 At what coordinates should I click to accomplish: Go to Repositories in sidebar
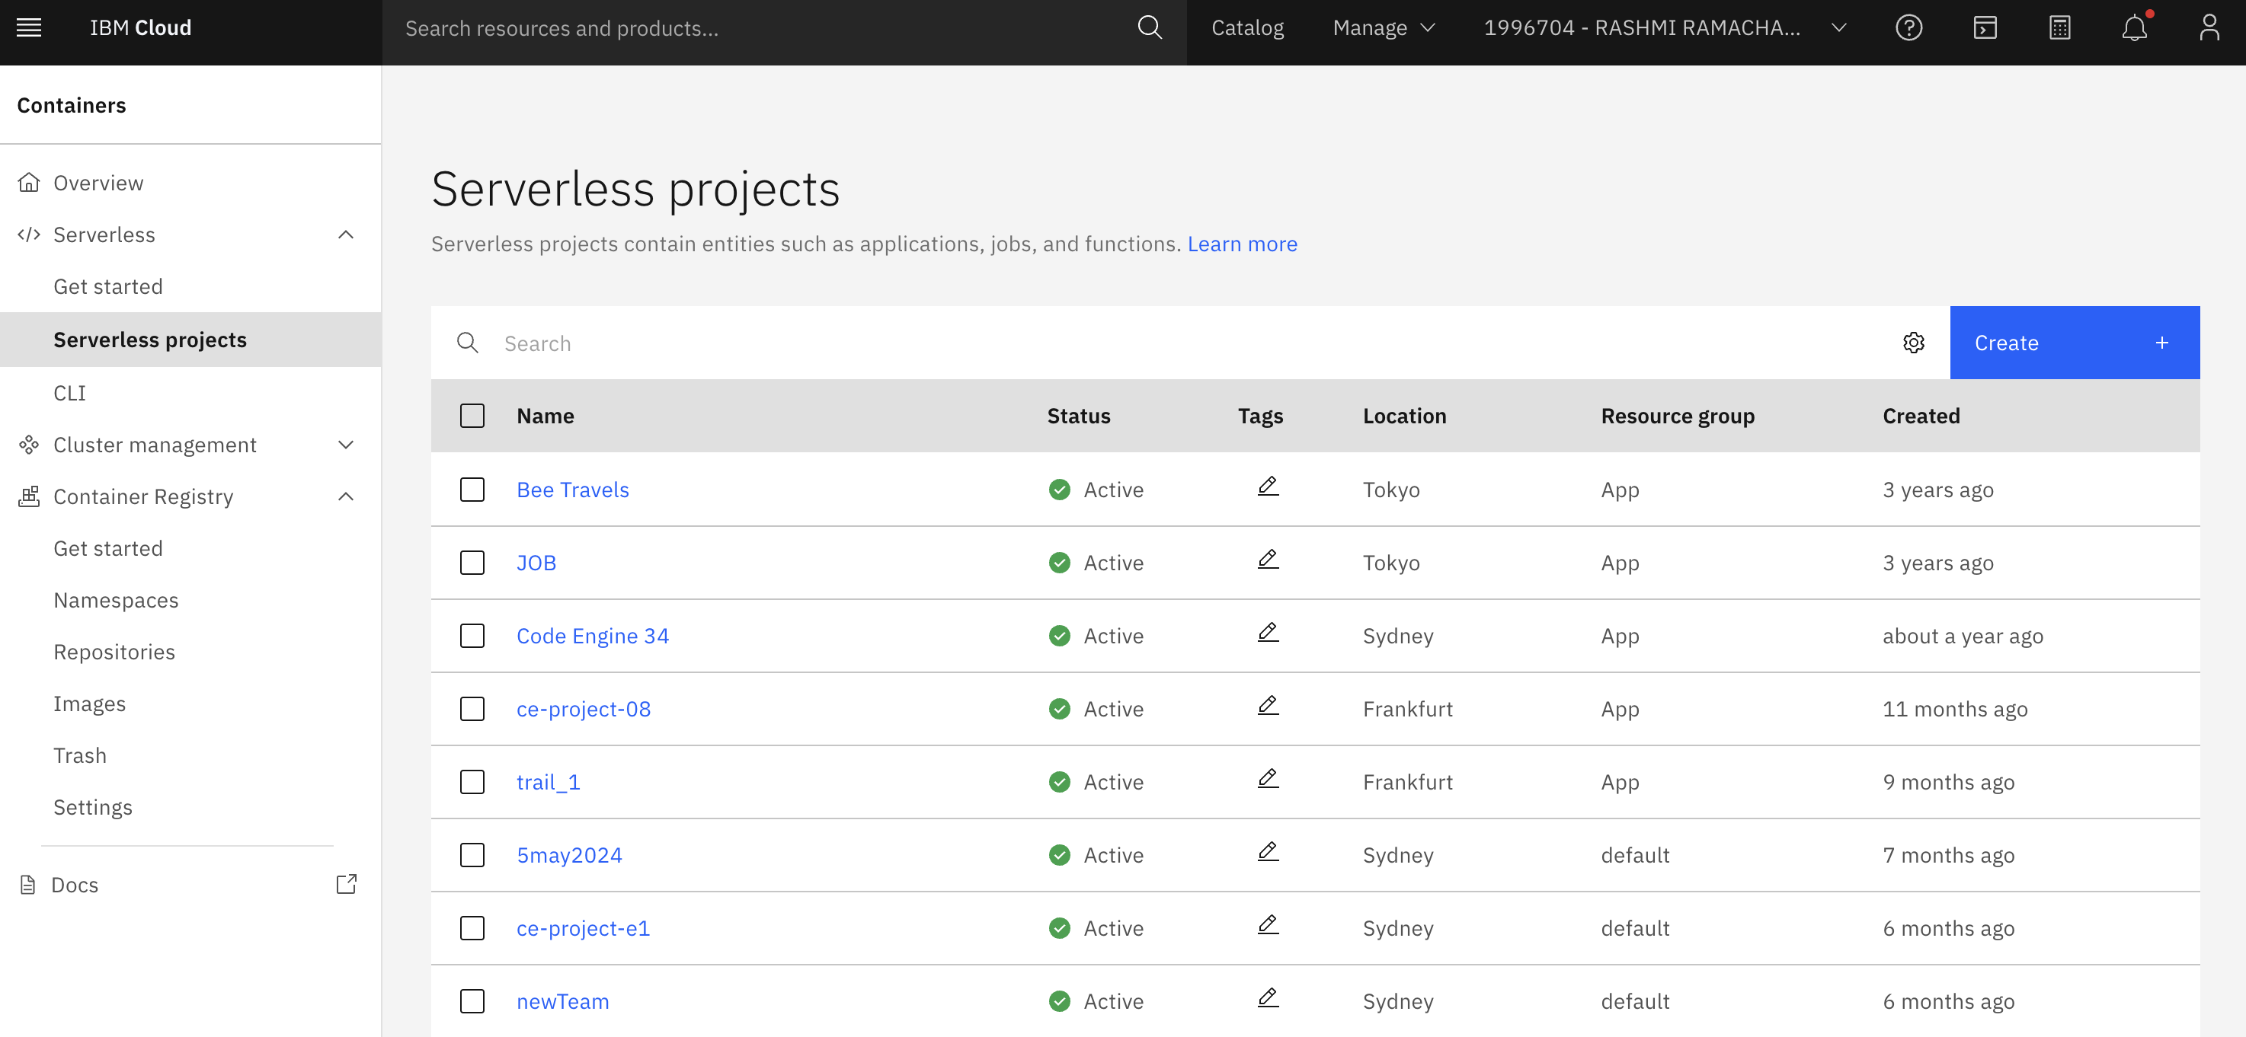point(114,652)
